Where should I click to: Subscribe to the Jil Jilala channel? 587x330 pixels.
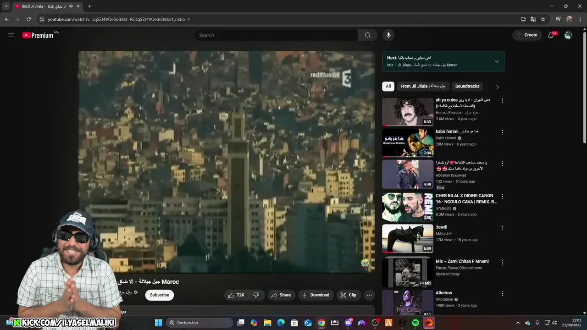point(160,295)
